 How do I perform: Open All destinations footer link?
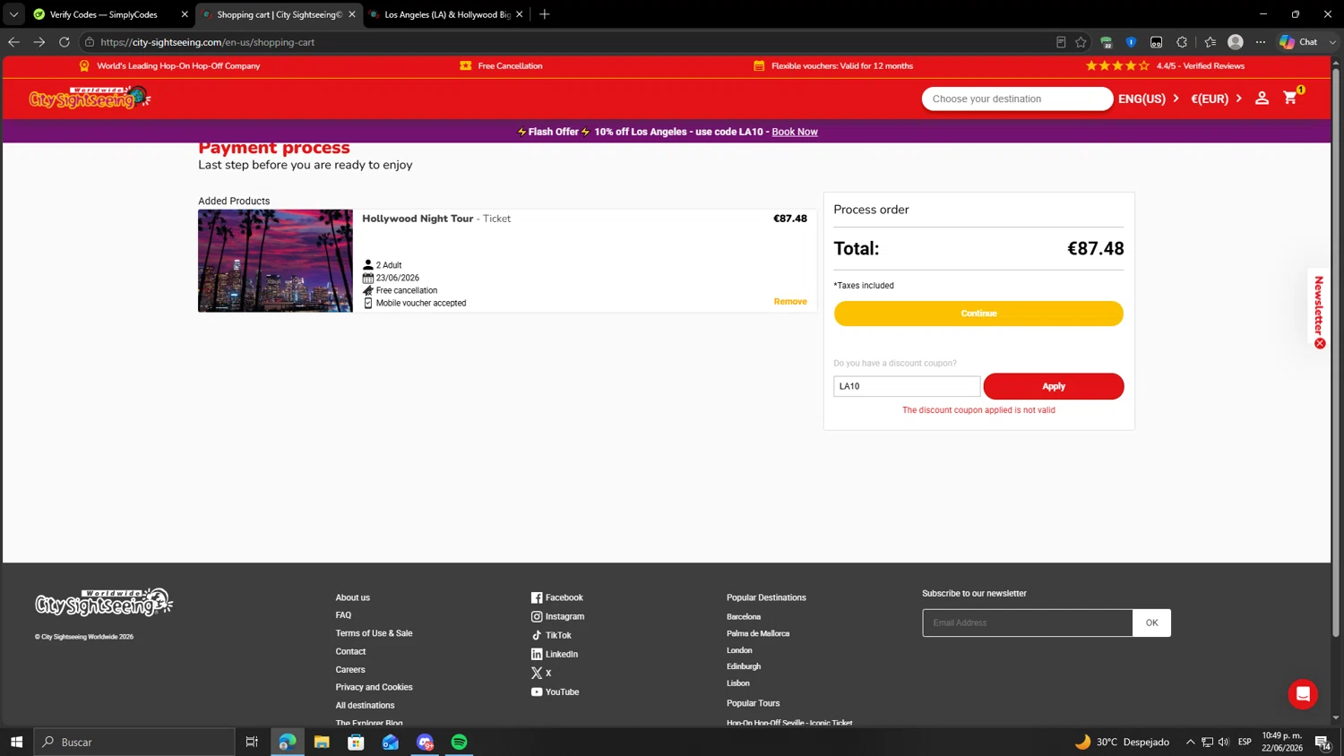point(365,705)
